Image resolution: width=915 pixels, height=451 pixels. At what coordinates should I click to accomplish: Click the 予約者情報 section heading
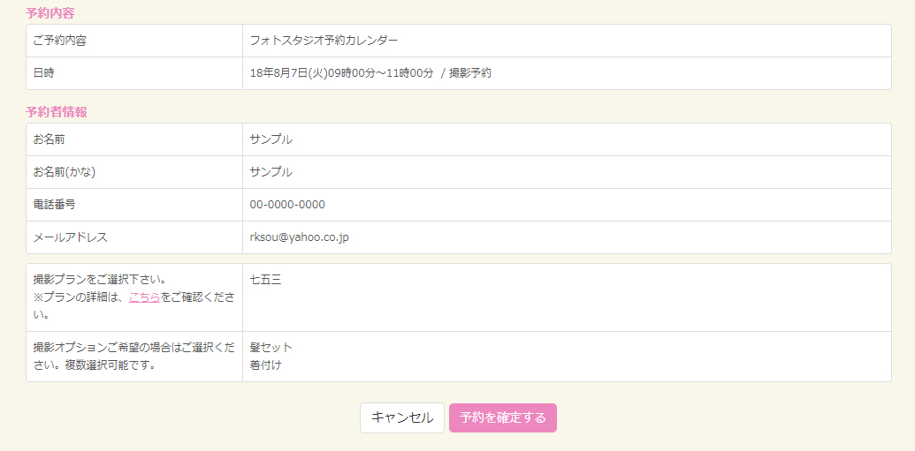[x=57, y=112]
